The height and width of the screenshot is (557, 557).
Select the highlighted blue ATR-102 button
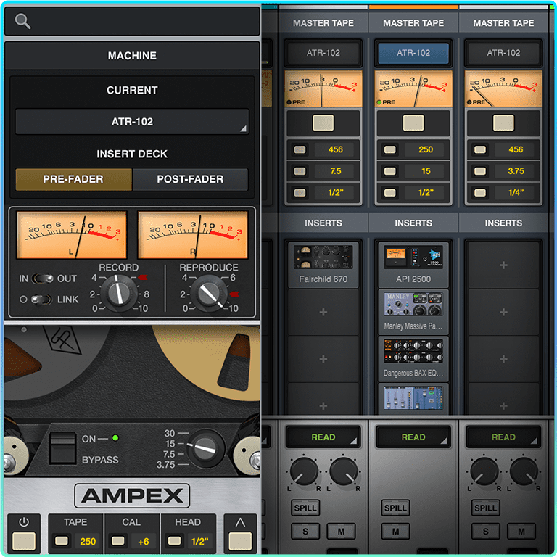(x=413, y=53)
